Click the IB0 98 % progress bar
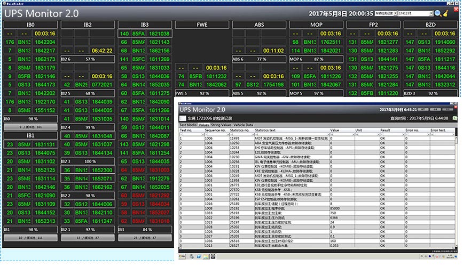This screenshot has height=267, width=471. click(x=30, y=119)
